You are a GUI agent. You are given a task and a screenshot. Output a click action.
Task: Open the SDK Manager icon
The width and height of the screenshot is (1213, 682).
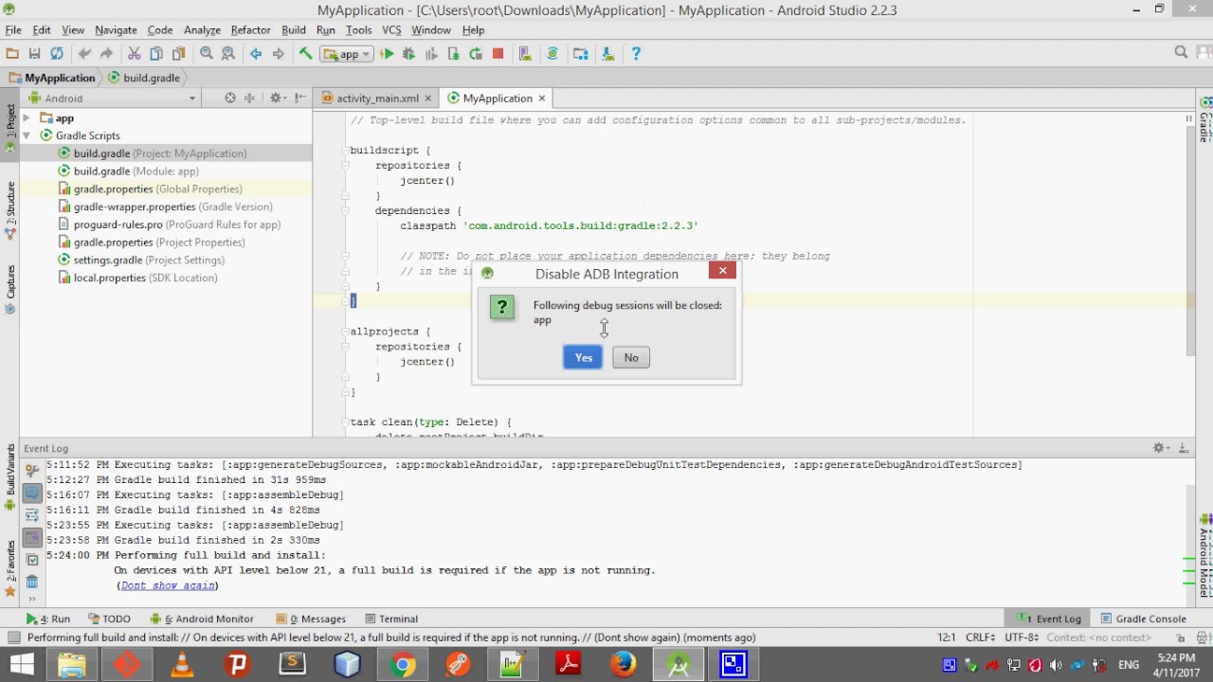(607, 54)
